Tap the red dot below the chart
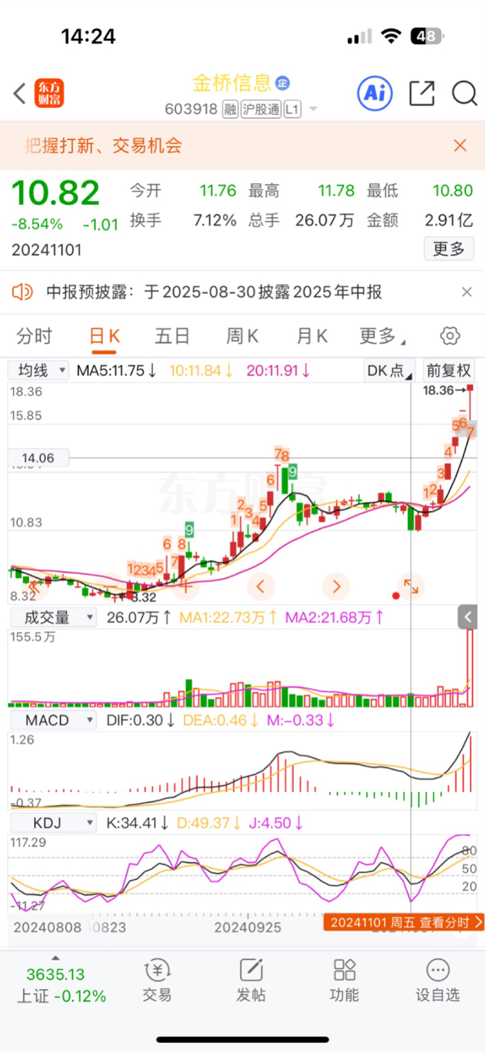The width and height of the screenshot is (485, 1053). (396, 596)
